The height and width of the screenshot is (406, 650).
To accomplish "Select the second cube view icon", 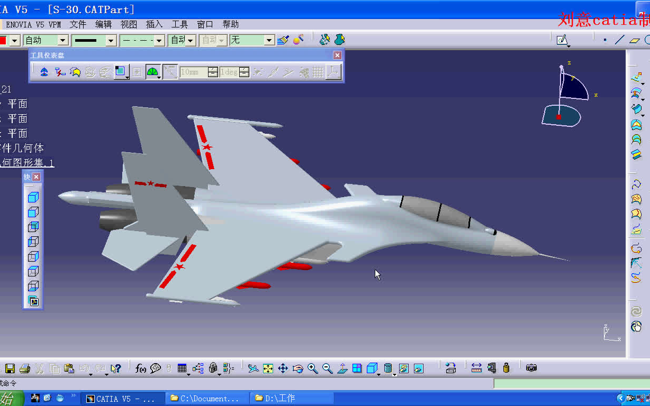I will click(33, 212).
